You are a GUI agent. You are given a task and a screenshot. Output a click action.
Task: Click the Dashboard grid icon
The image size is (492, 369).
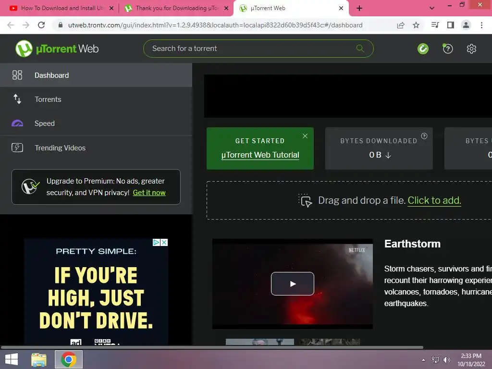pos(17,75)
